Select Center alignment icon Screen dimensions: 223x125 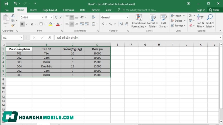(72, 24)
